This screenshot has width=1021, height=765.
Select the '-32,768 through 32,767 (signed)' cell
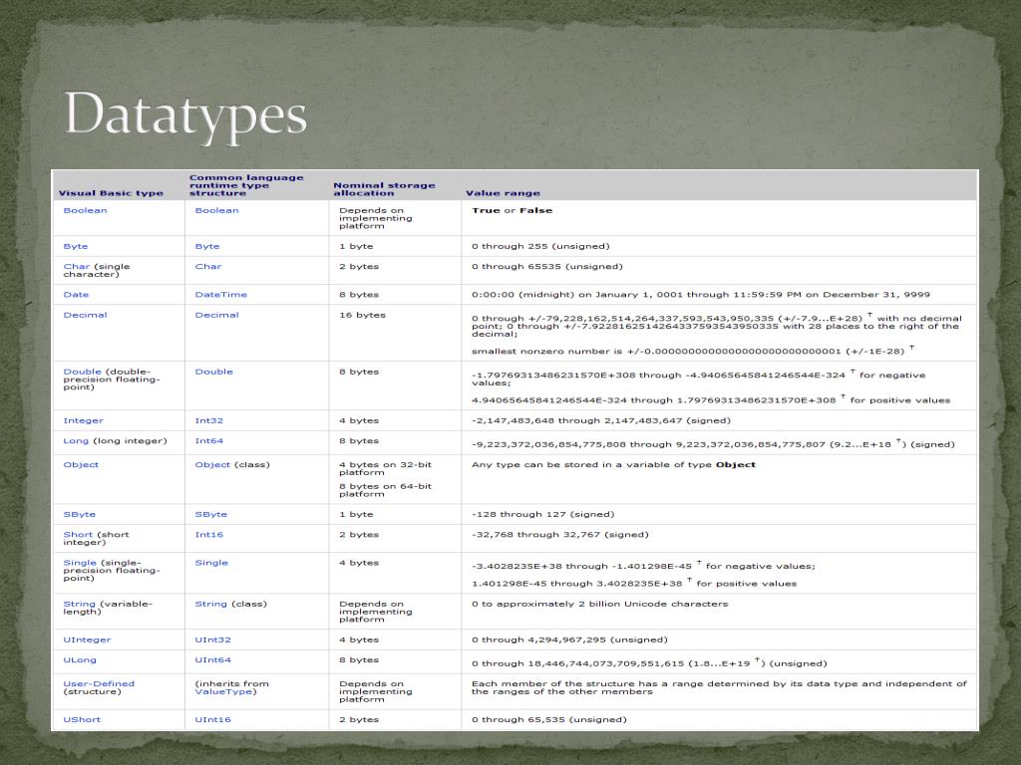click(x=560, y=535)
